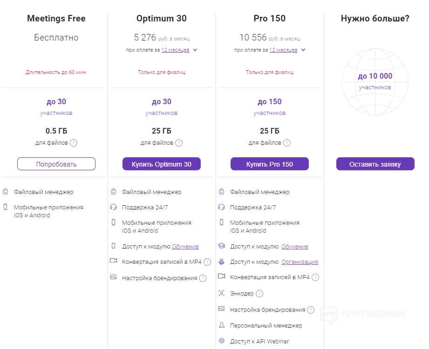This screenshot has height=349, width=429.
Task: Click help icon beside Optimum 30 file storage
Action: (x=179, y=143)
